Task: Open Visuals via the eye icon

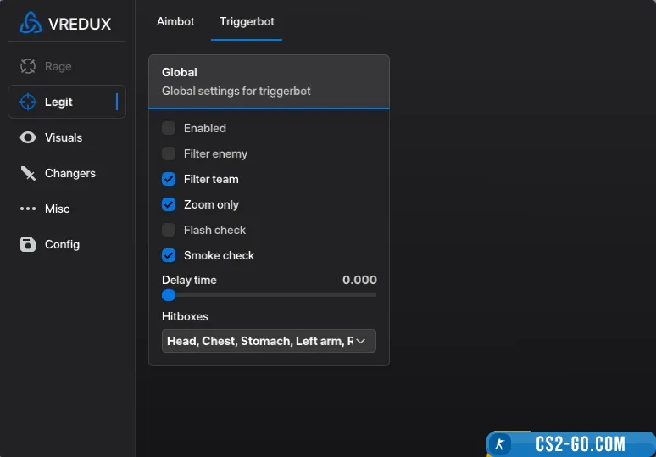Action: click(28, 137)
